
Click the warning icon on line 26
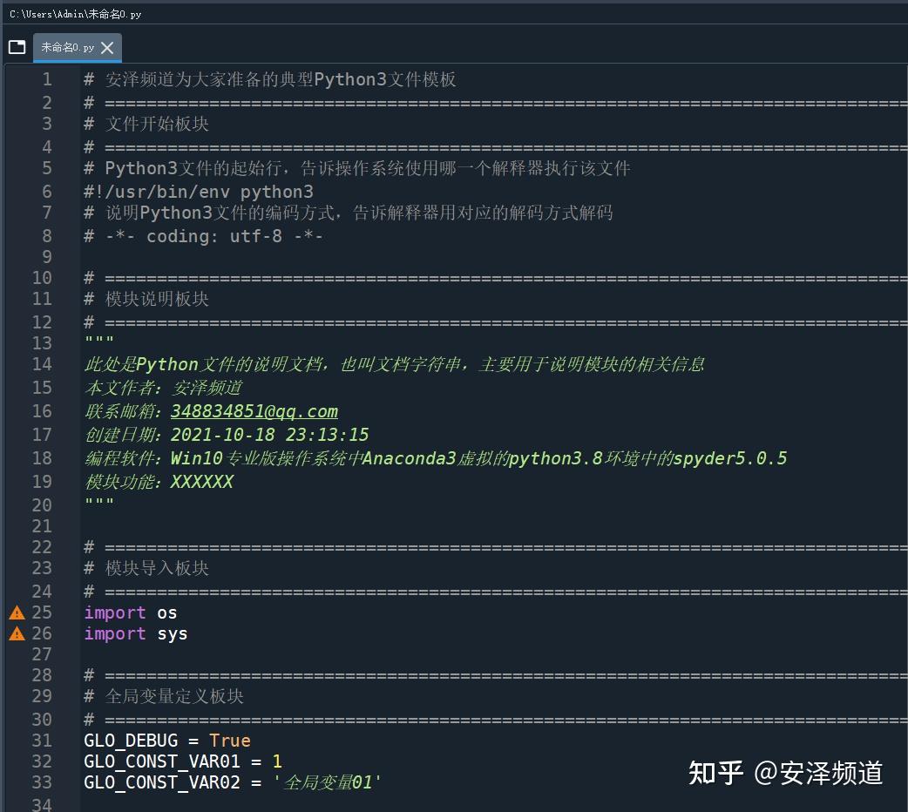(x=17, y=633)
